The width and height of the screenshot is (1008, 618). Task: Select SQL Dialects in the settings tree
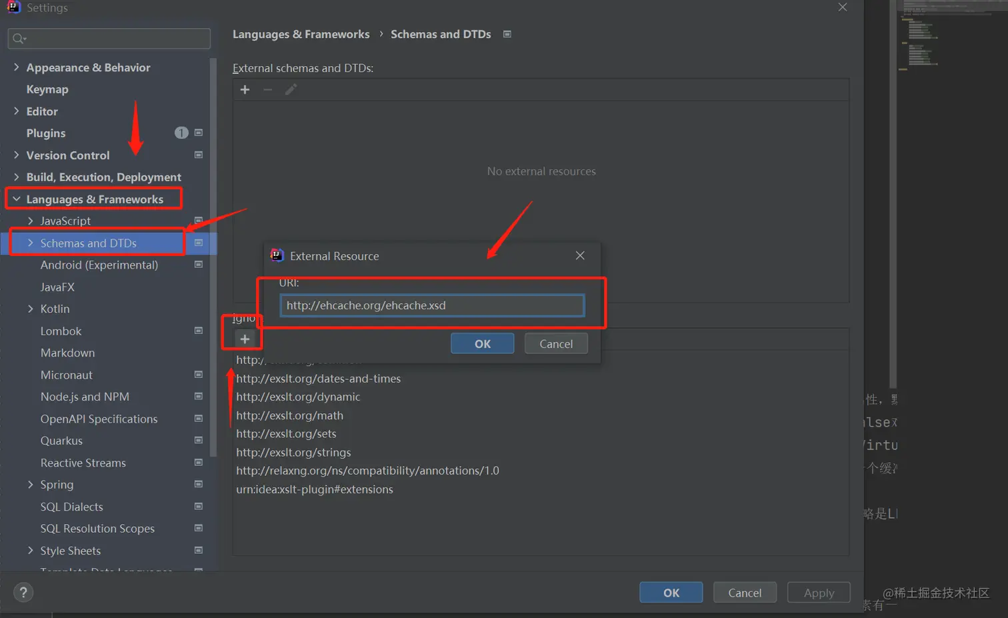[x=71, y=507]
